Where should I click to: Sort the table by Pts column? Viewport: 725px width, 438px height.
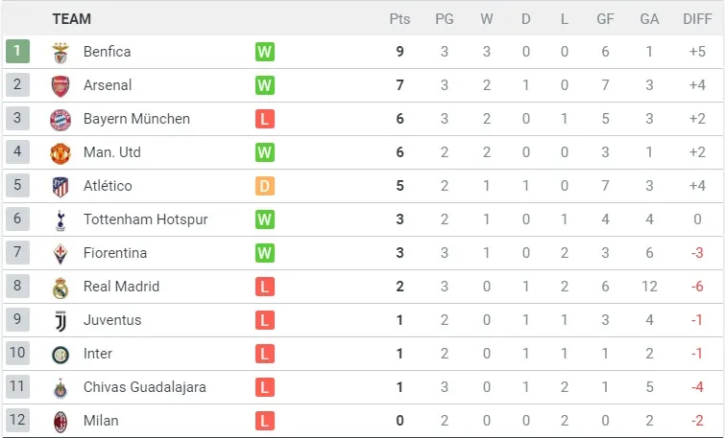[x=399, y=19]
